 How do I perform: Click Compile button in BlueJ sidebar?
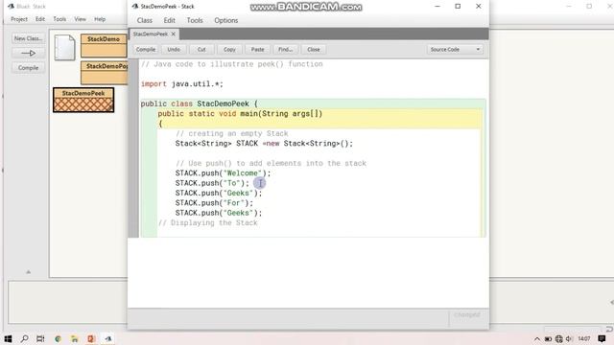pyautogui.click(x=28, y=68)
